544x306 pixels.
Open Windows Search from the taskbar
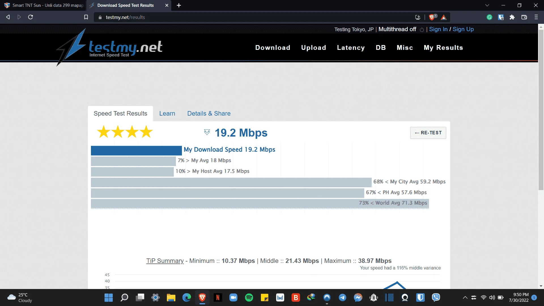(124, 297)
